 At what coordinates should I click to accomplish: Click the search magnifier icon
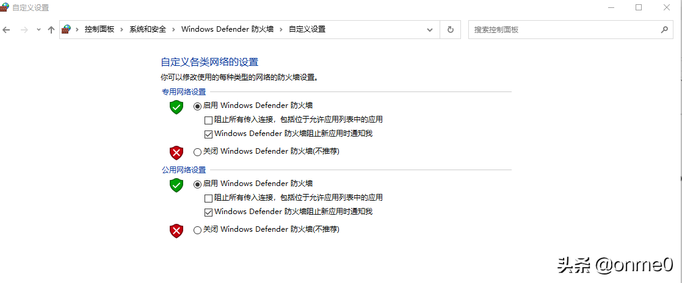[x=664, y=29]
